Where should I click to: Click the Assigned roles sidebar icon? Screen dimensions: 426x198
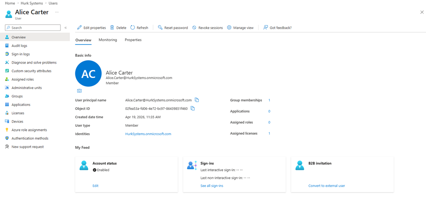click(7, 79)
